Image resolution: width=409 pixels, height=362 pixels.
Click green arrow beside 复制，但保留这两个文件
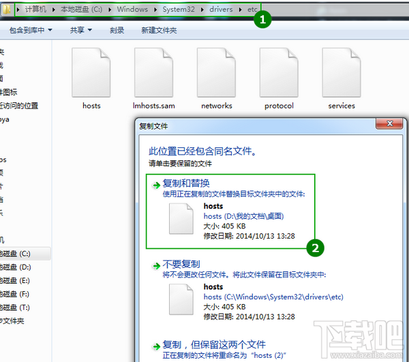coord(157,346)
